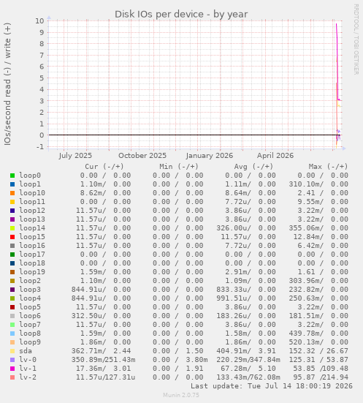The height and width of the screenshot is (403, 363).
Task: Click the 'loop14' legend label
Action: coord(32,228)
